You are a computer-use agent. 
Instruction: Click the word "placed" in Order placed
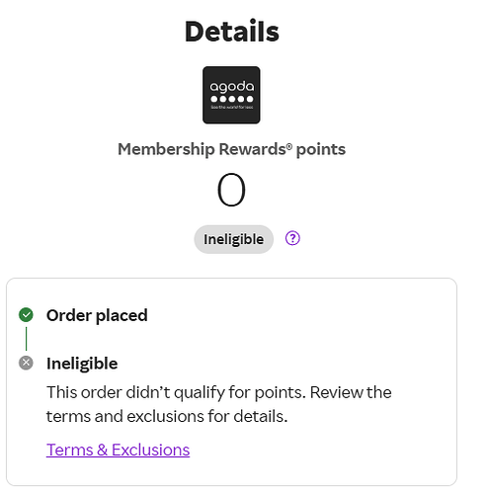click(x=122, y=316)
